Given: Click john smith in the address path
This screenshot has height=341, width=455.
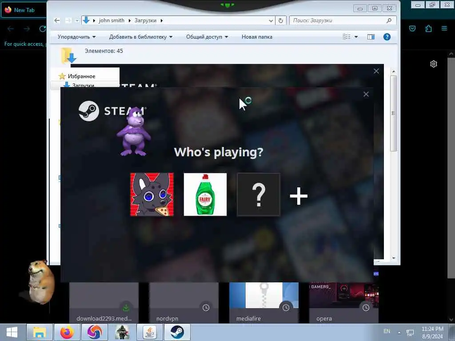Looking at the screenshot, I should [112, 20].
